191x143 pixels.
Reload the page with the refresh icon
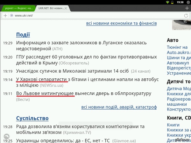pos(186,15)
